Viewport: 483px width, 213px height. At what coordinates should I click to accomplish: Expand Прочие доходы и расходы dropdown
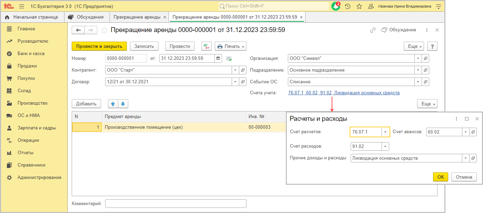466,158
